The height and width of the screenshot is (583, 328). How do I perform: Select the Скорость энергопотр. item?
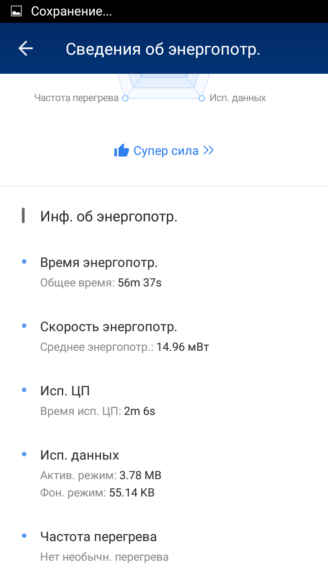[x=108, y=327]
